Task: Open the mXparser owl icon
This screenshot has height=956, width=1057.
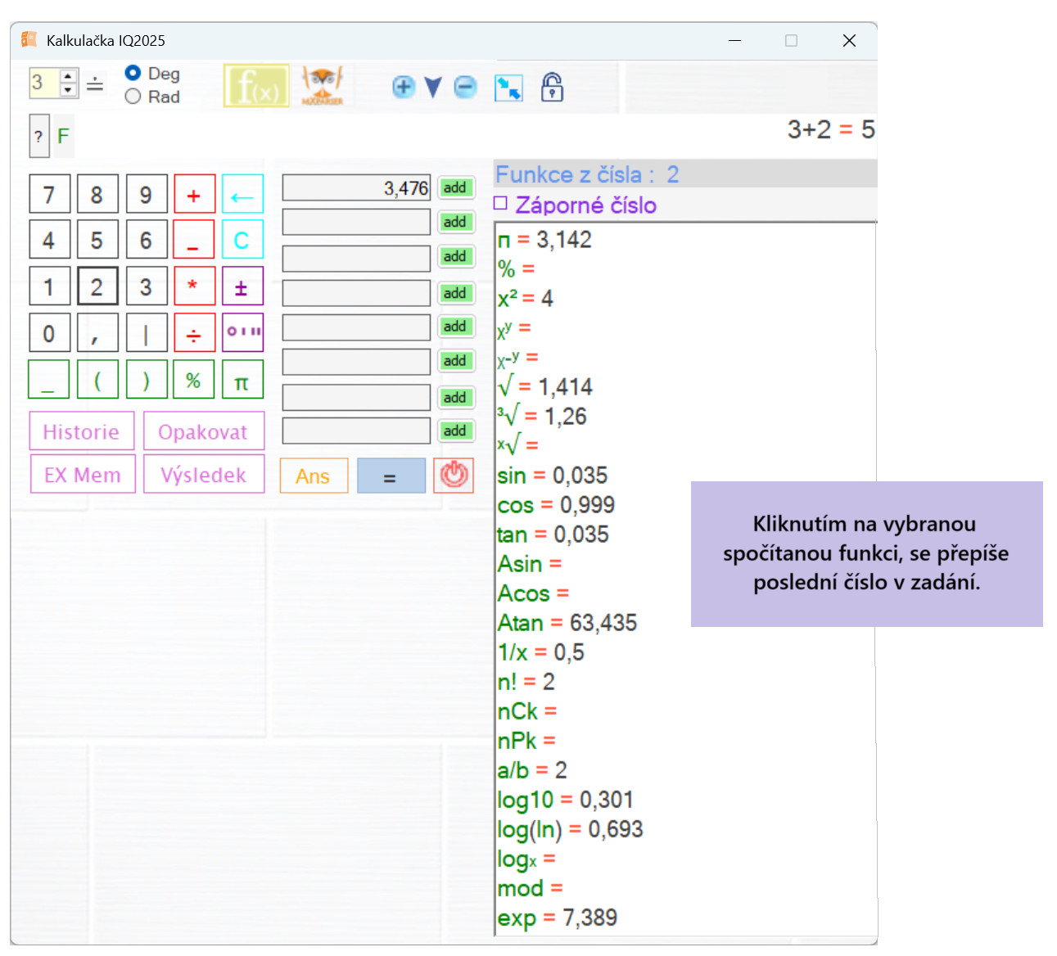Action: pyautogui.click(x=323, y=86)
